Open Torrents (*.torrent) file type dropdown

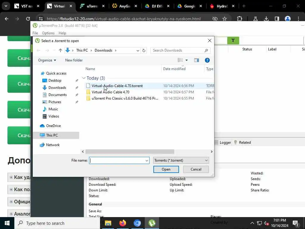pos(181,160)
